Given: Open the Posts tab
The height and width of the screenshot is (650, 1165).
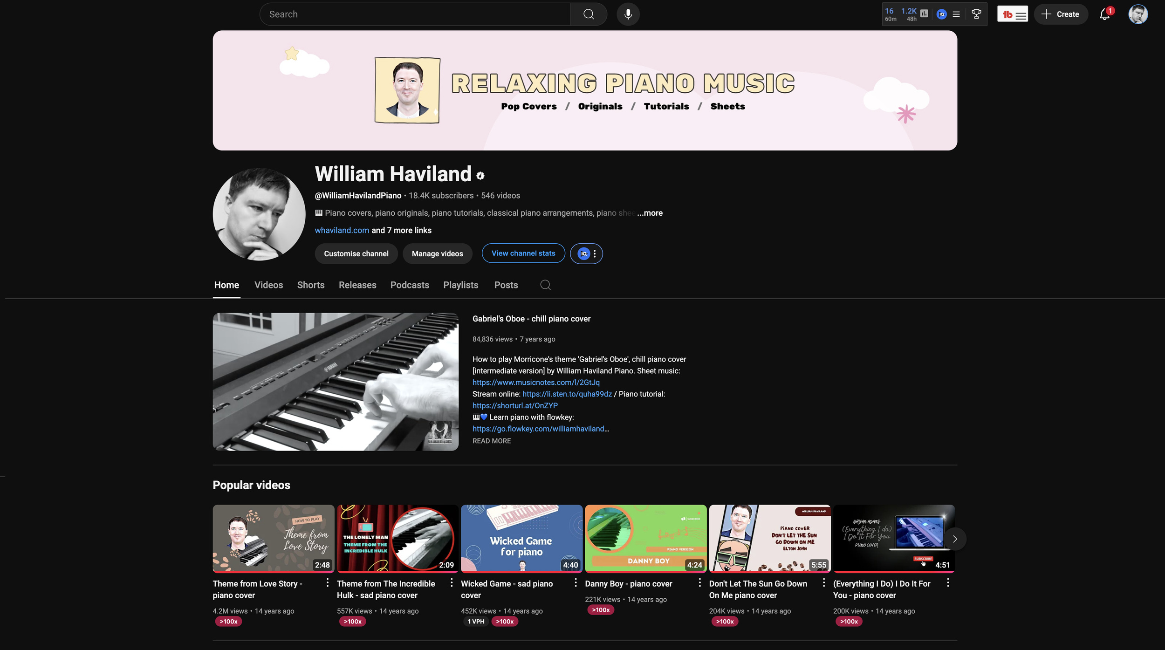Looking at the screenshot, I should click(x=506, y=285).
